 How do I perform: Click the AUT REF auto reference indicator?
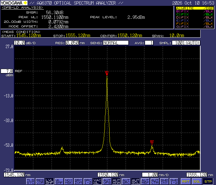145,181
